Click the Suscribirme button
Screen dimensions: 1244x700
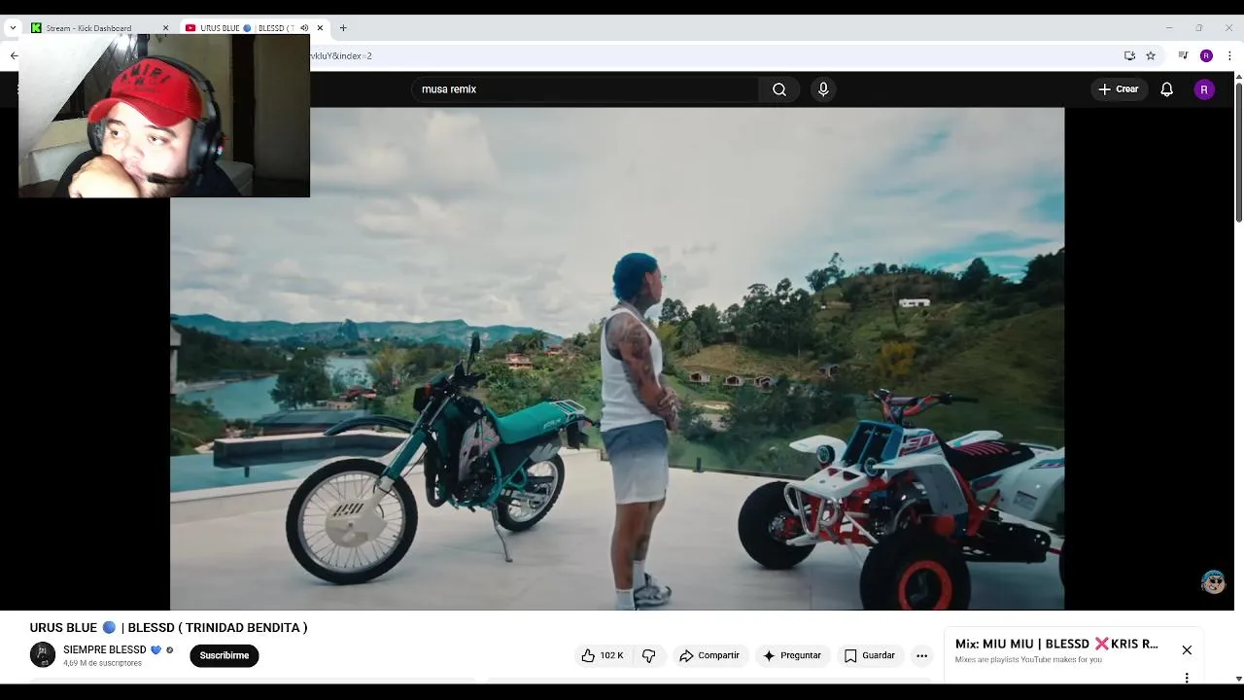point(225,655)
